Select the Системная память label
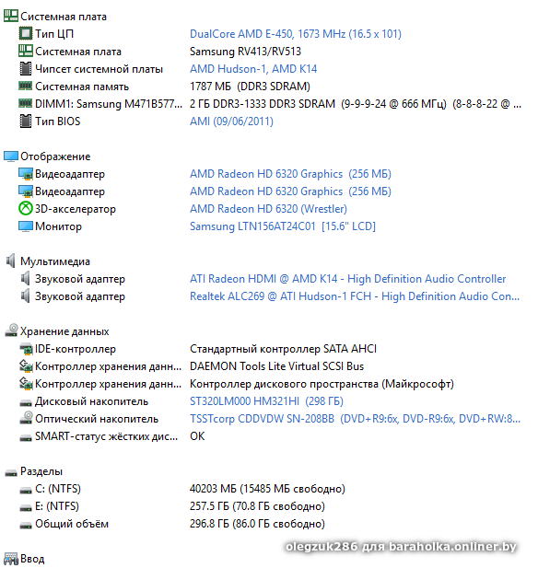The height and width of the screenshot is (568, 538). coord(82,87)
